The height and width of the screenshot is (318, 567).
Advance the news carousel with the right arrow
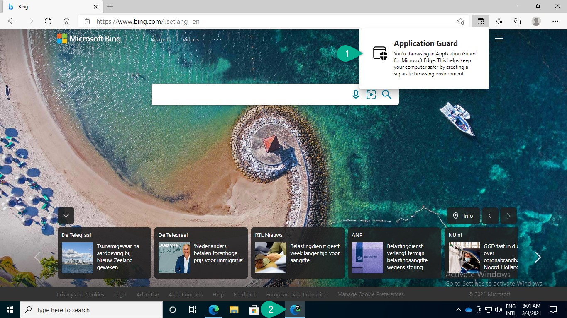pos(537,257)
